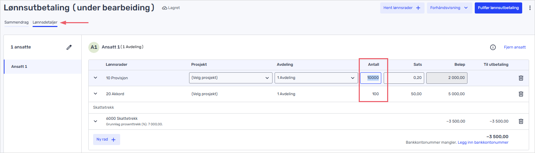Click the cloud Lagret status icon
This screenshot has height=153, width=535.
pyautogui.click(x=164, y=8)
